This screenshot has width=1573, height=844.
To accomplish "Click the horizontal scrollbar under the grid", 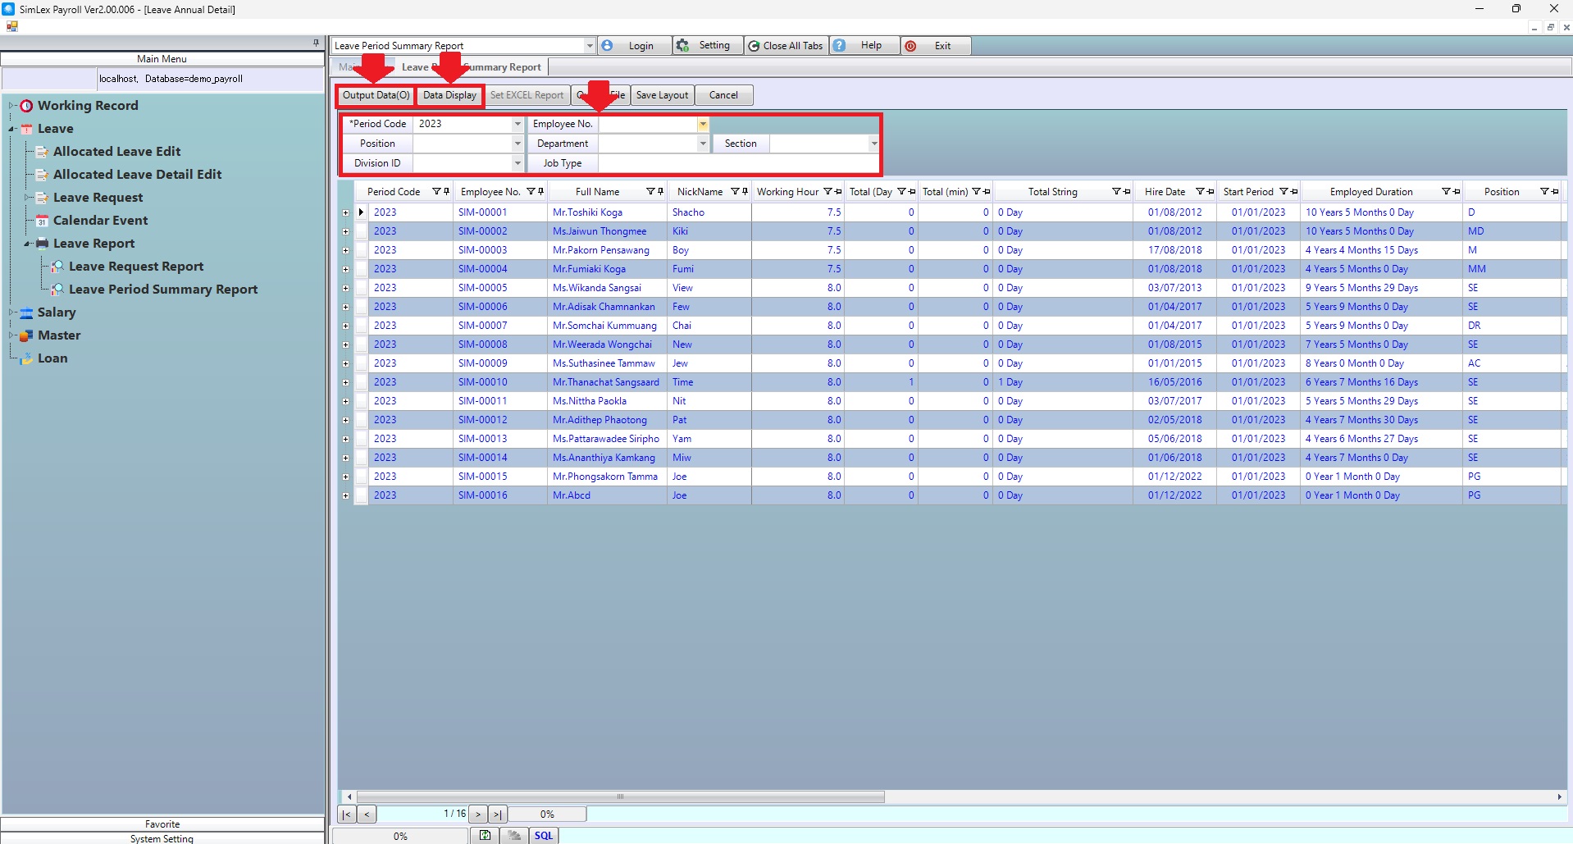I will [620, 796].
